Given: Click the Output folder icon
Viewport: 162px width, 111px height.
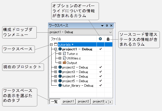Looking at the screenshot, I should pyautogui.click(x=64, y=63).
